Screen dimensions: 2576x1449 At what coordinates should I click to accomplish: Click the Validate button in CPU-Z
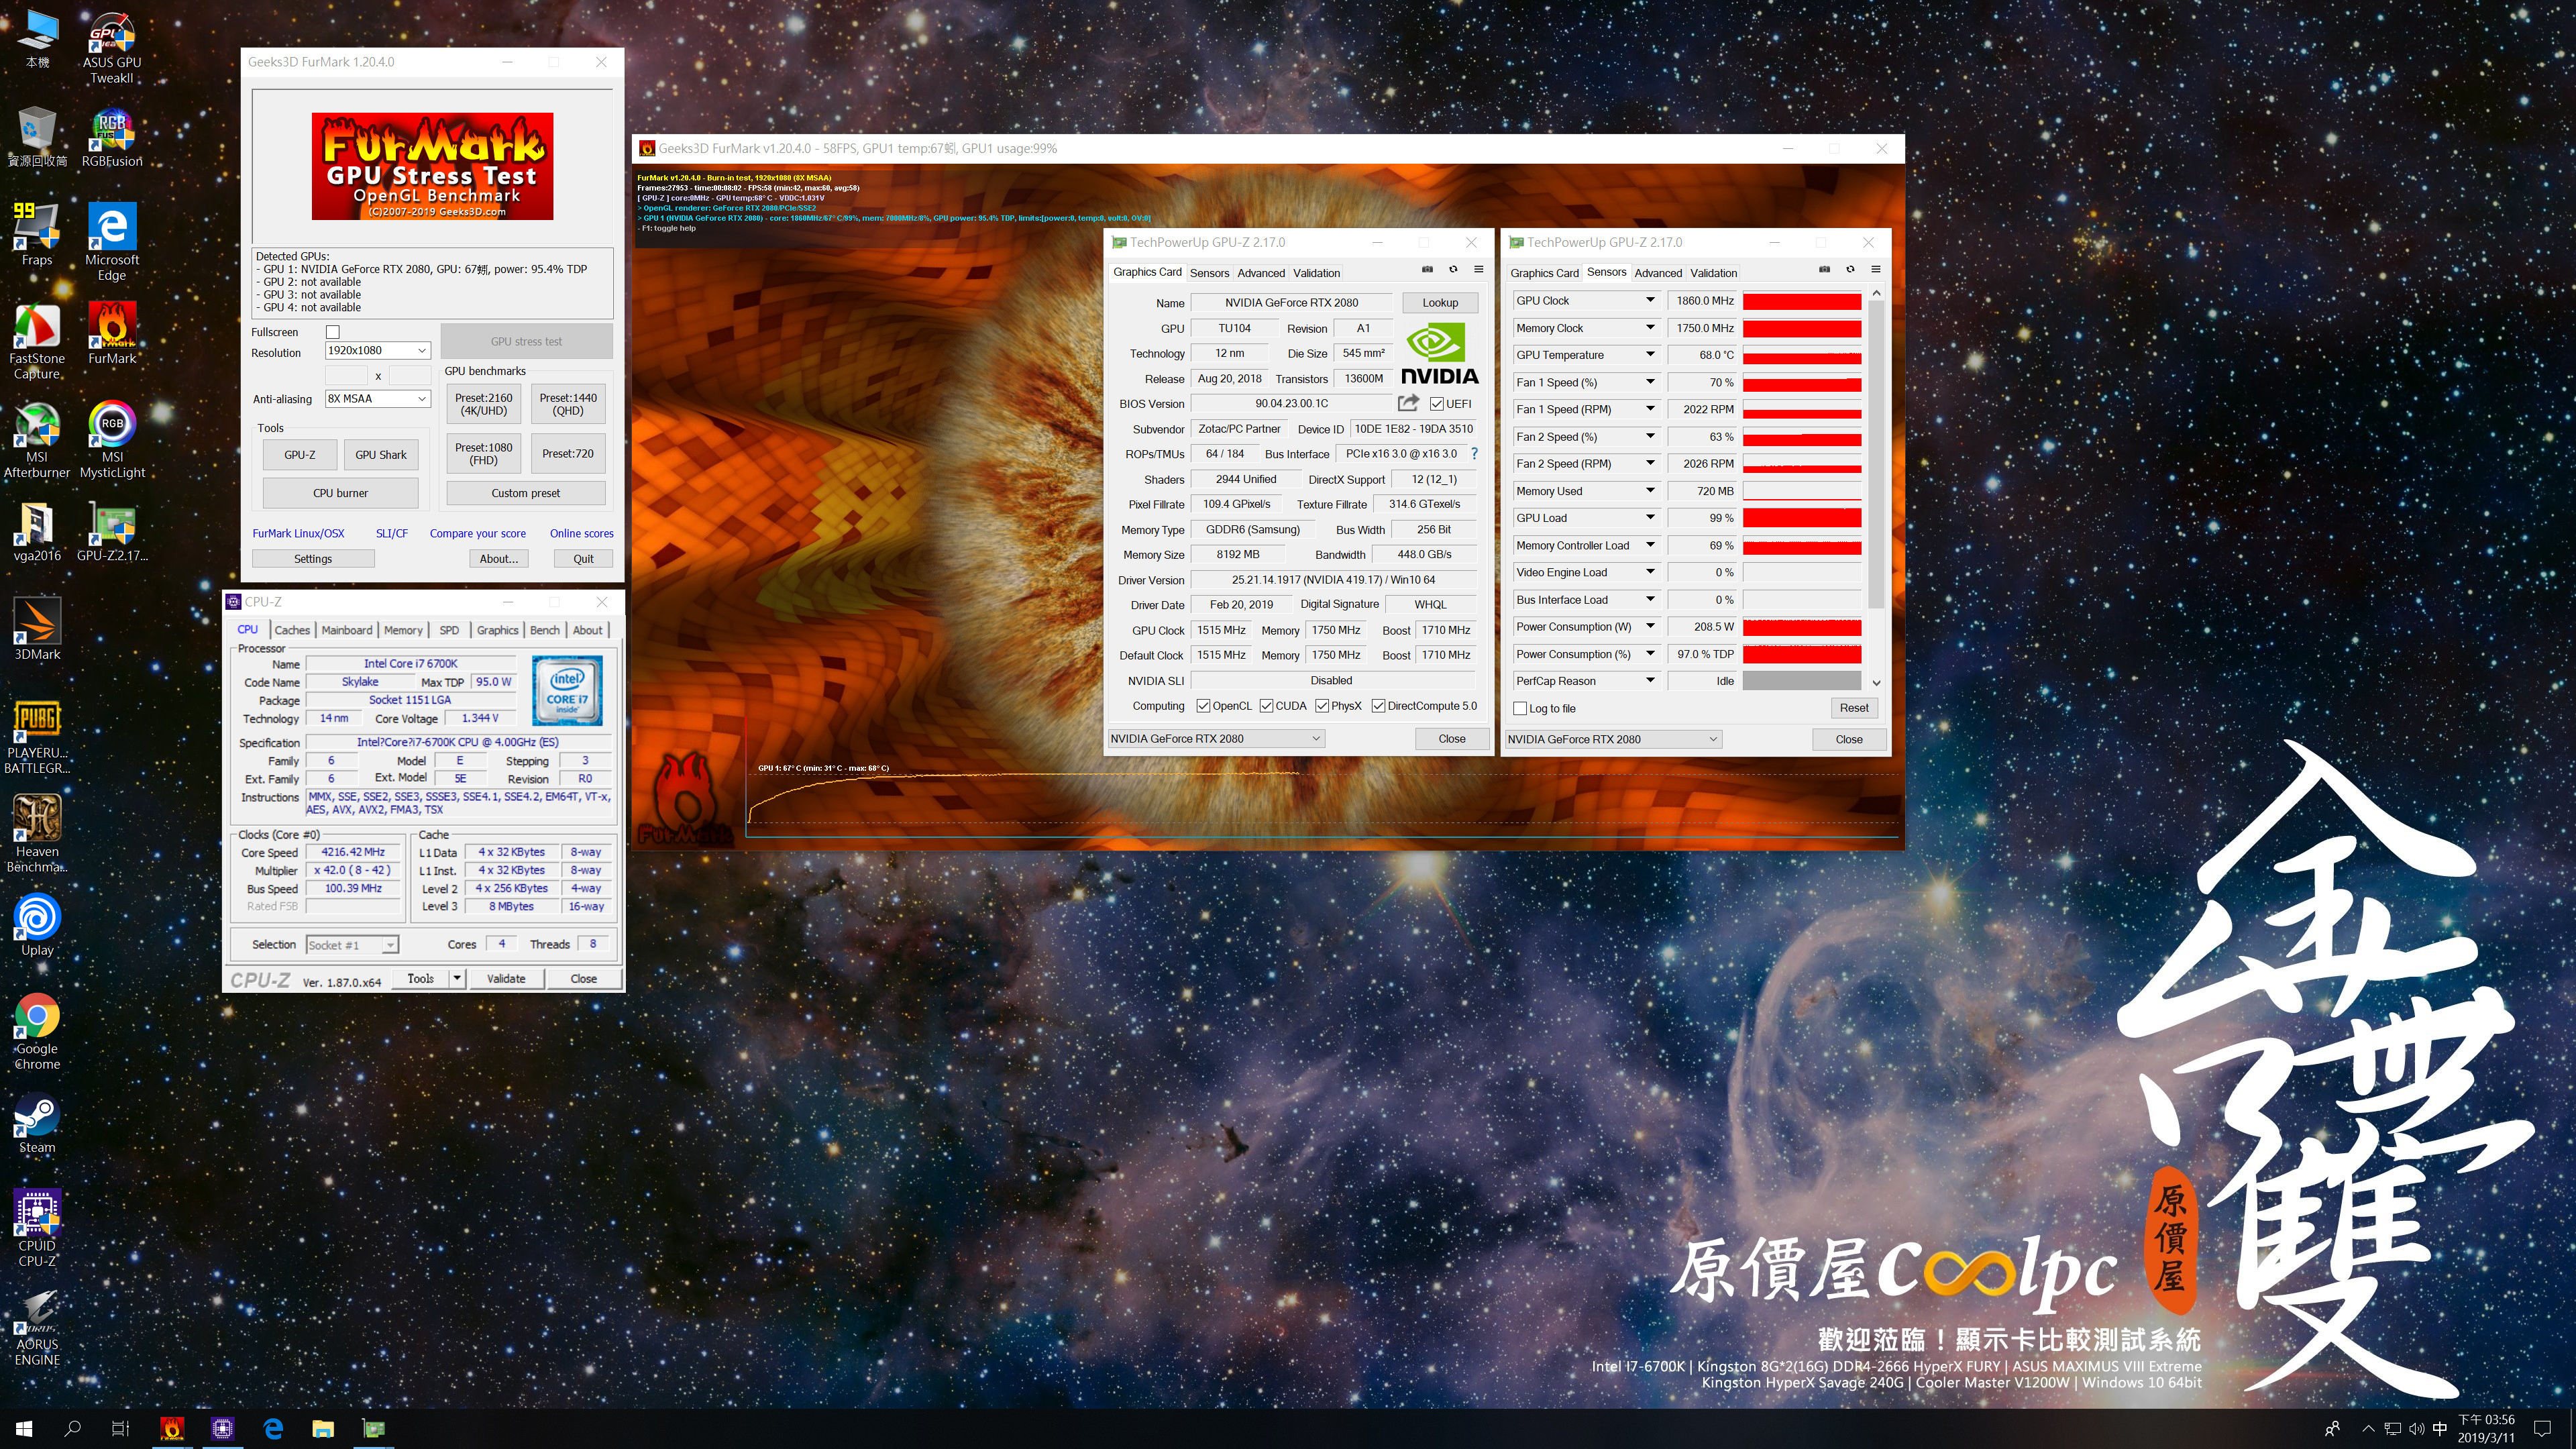click(x=506, y=979)
